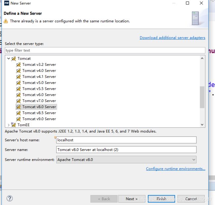Select the Tomcat parent label

click(24, 58)
